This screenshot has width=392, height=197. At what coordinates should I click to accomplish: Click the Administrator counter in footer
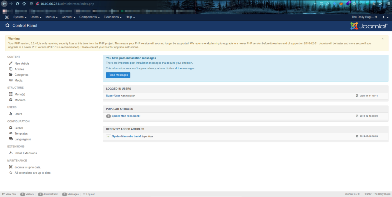click(x=48, y=194)
